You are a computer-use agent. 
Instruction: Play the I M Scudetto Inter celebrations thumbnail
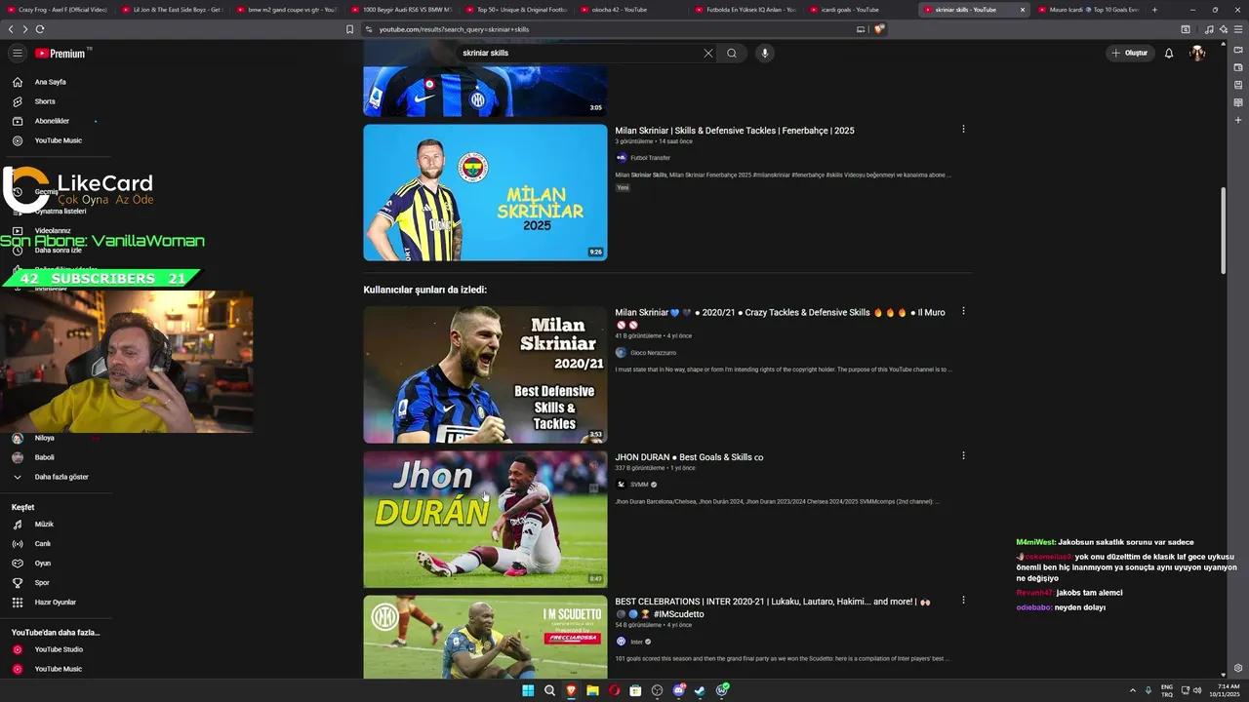coord(485,637)
